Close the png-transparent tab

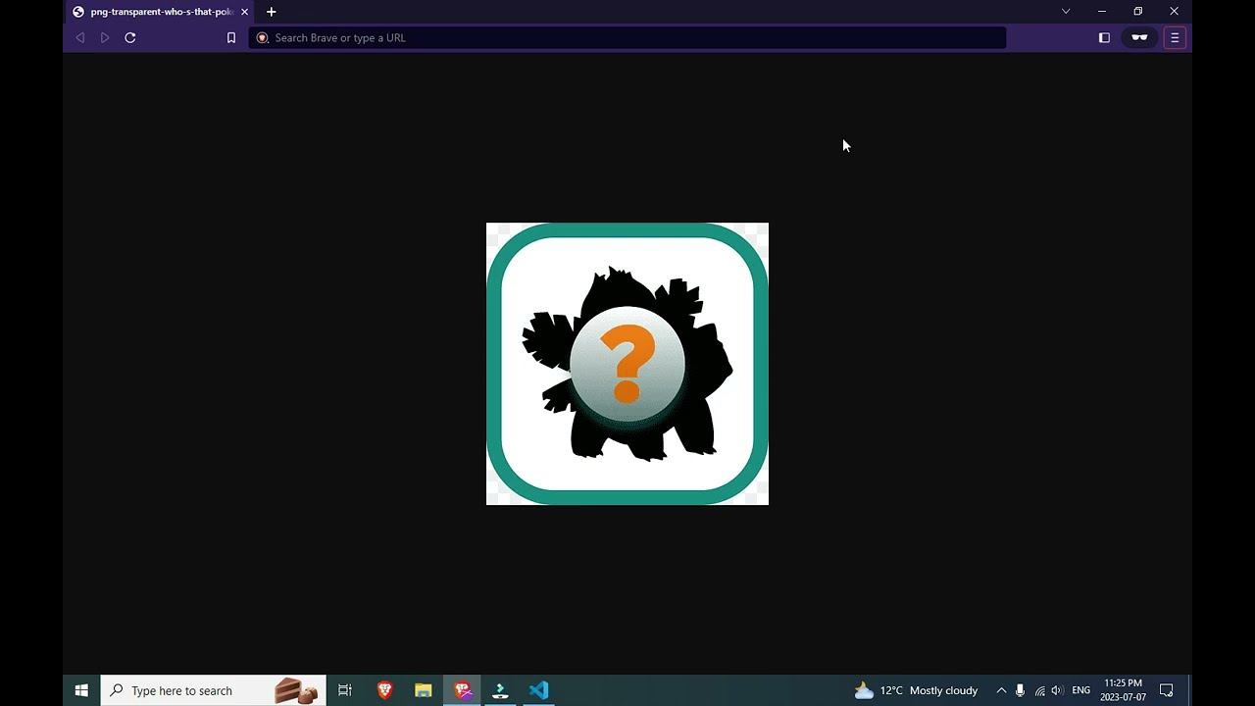tap(244, 12)
